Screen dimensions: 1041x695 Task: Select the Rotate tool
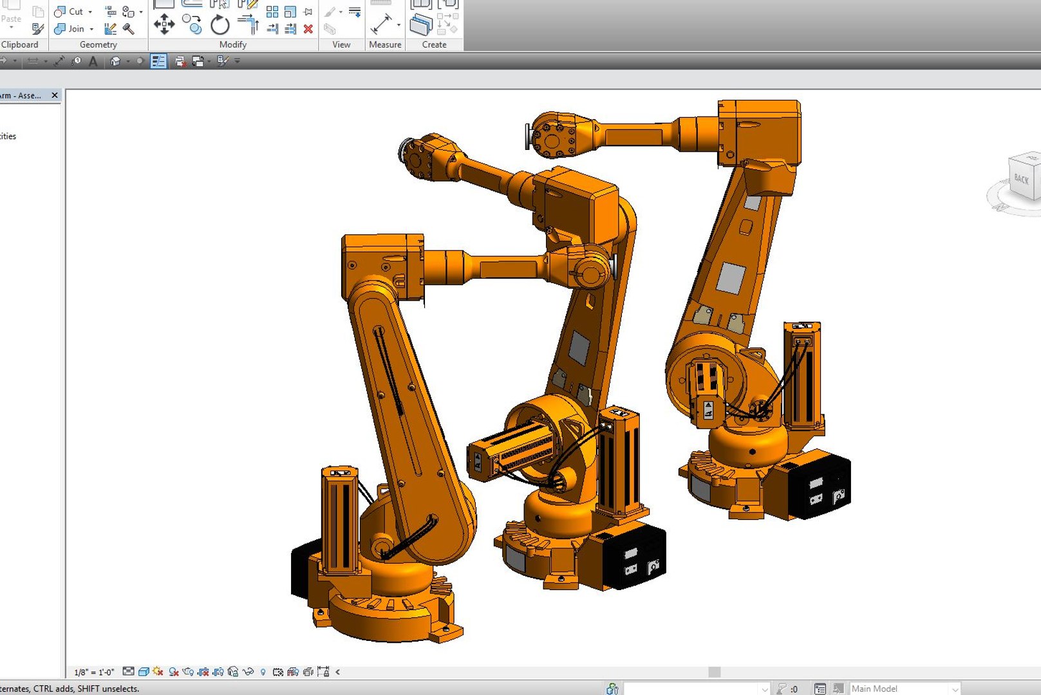(x=220, y=25)
